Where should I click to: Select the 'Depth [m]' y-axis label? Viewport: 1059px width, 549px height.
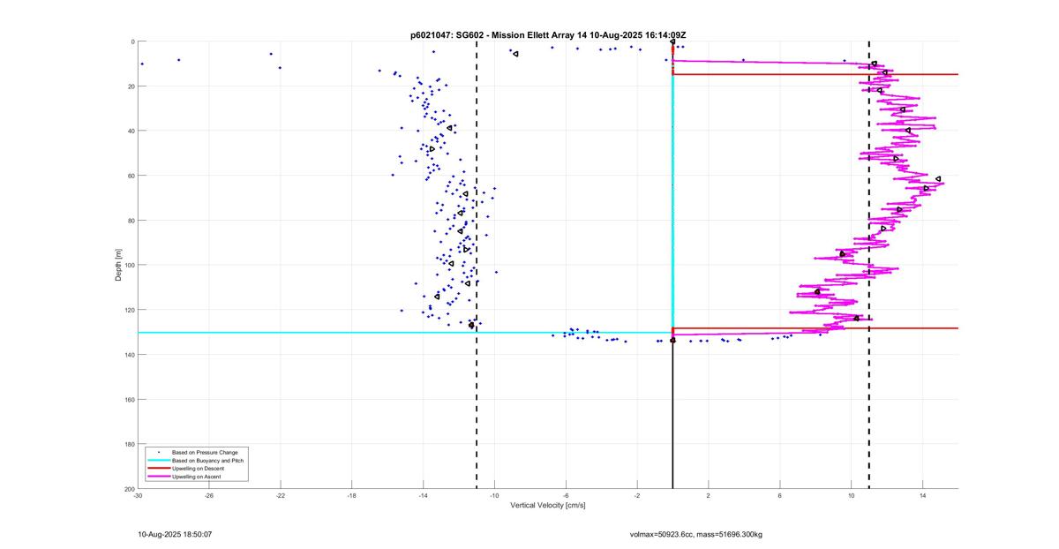tap(117, 265)
